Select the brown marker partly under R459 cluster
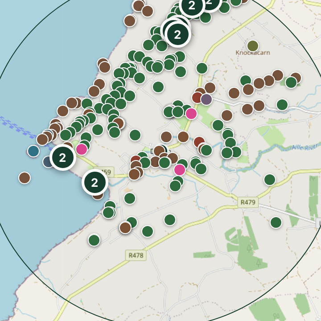Viewport: 321px width, 321px height. (x=98, y=196)
